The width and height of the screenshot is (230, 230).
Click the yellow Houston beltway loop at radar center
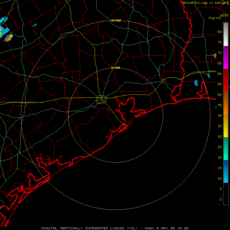[102, 99]
